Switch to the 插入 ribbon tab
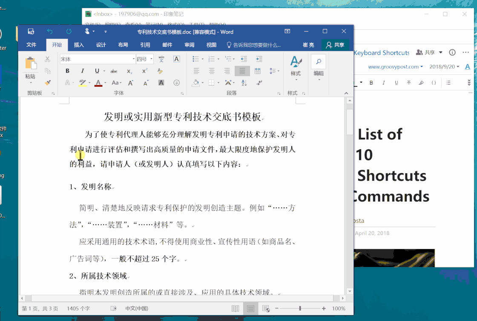This screenshot has height=321, width=477. (x=79, y=45)
